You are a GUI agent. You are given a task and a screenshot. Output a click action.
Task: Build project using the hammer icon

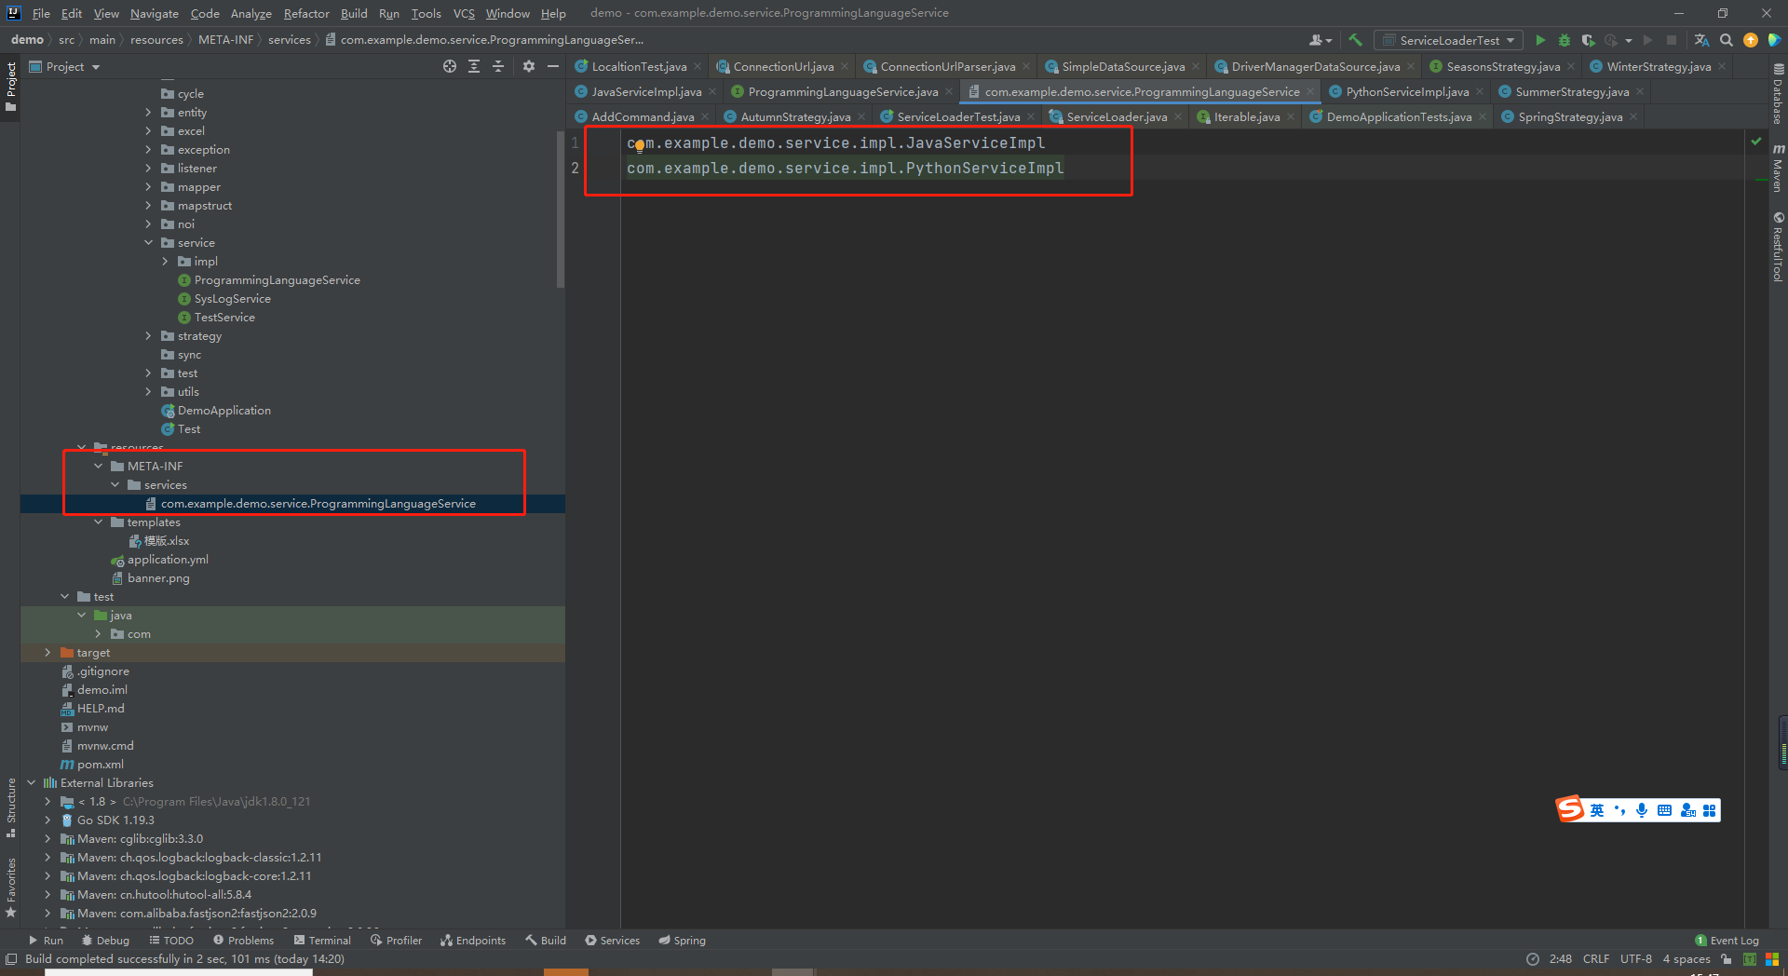coord(1355,40)
